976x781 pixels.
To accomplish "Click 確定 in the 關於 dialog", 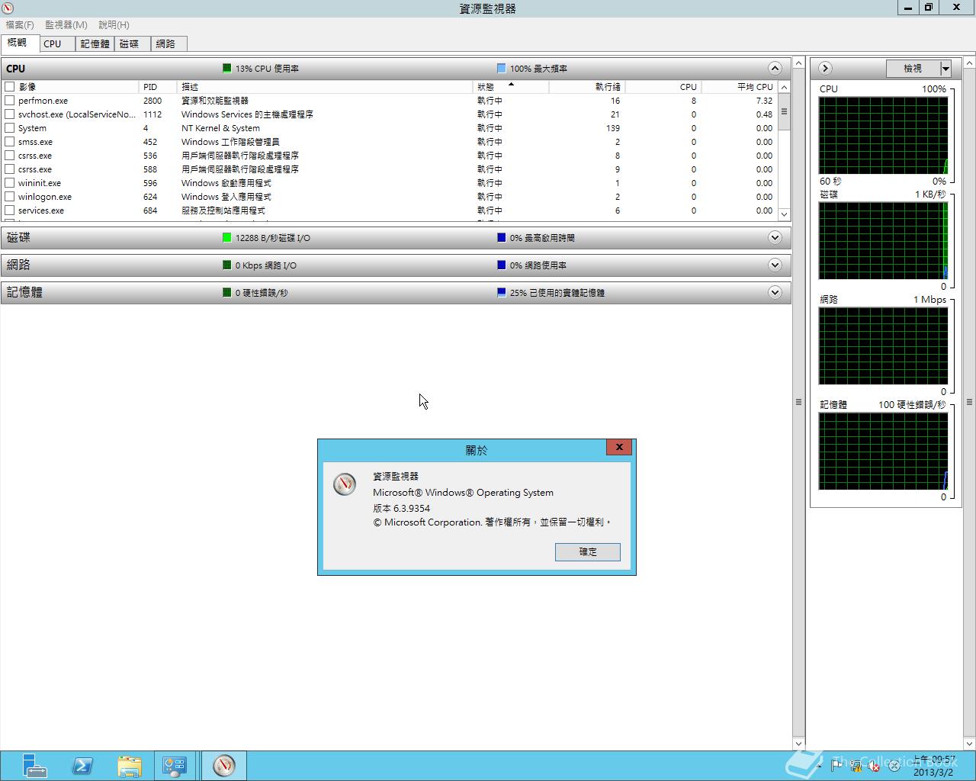I will [x=587, y=551].
